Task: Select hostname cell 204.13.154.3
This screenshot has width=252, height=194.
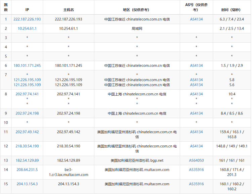Action: point(69,184)
